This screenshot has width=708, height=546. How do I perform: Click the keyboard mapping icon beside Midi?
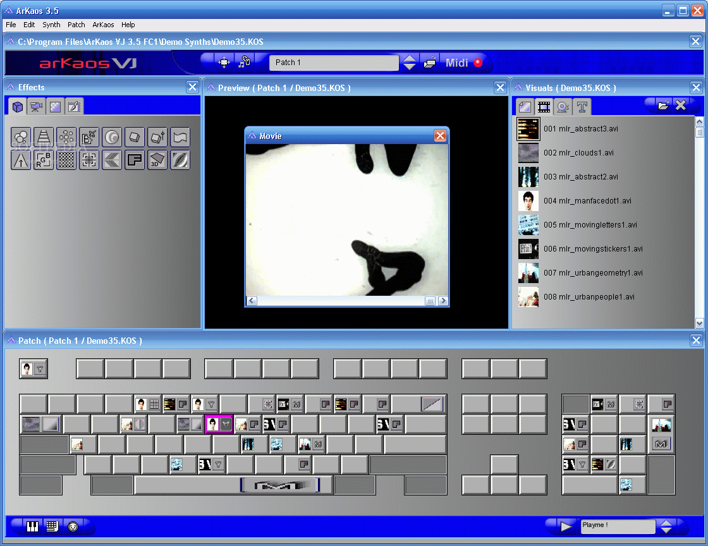coord(429,63)
